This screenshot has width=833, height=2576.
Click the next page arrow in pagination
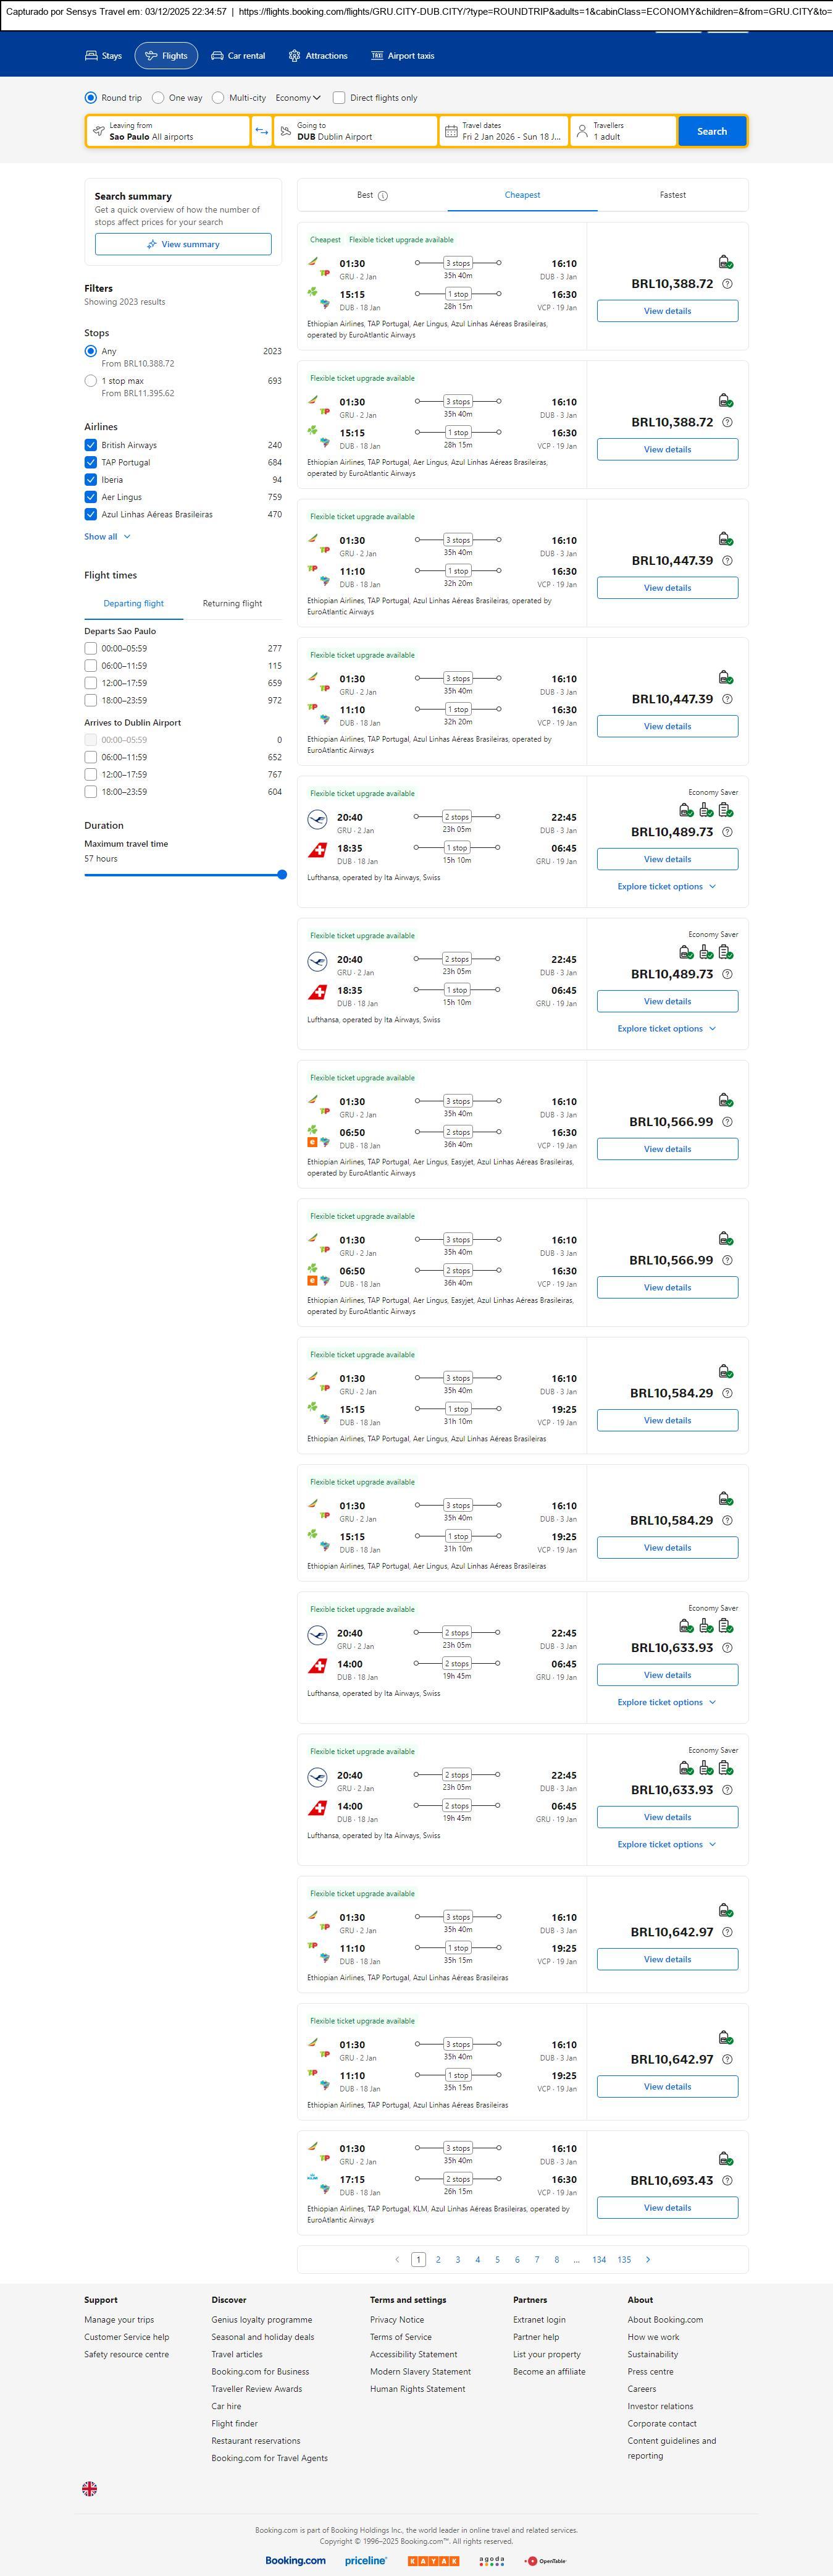[x=648, y=2259]
